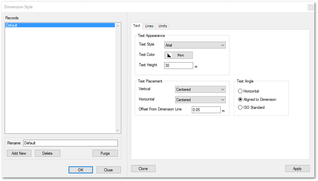Click the Delete button
Screen dimensions: 318x181
48,153
